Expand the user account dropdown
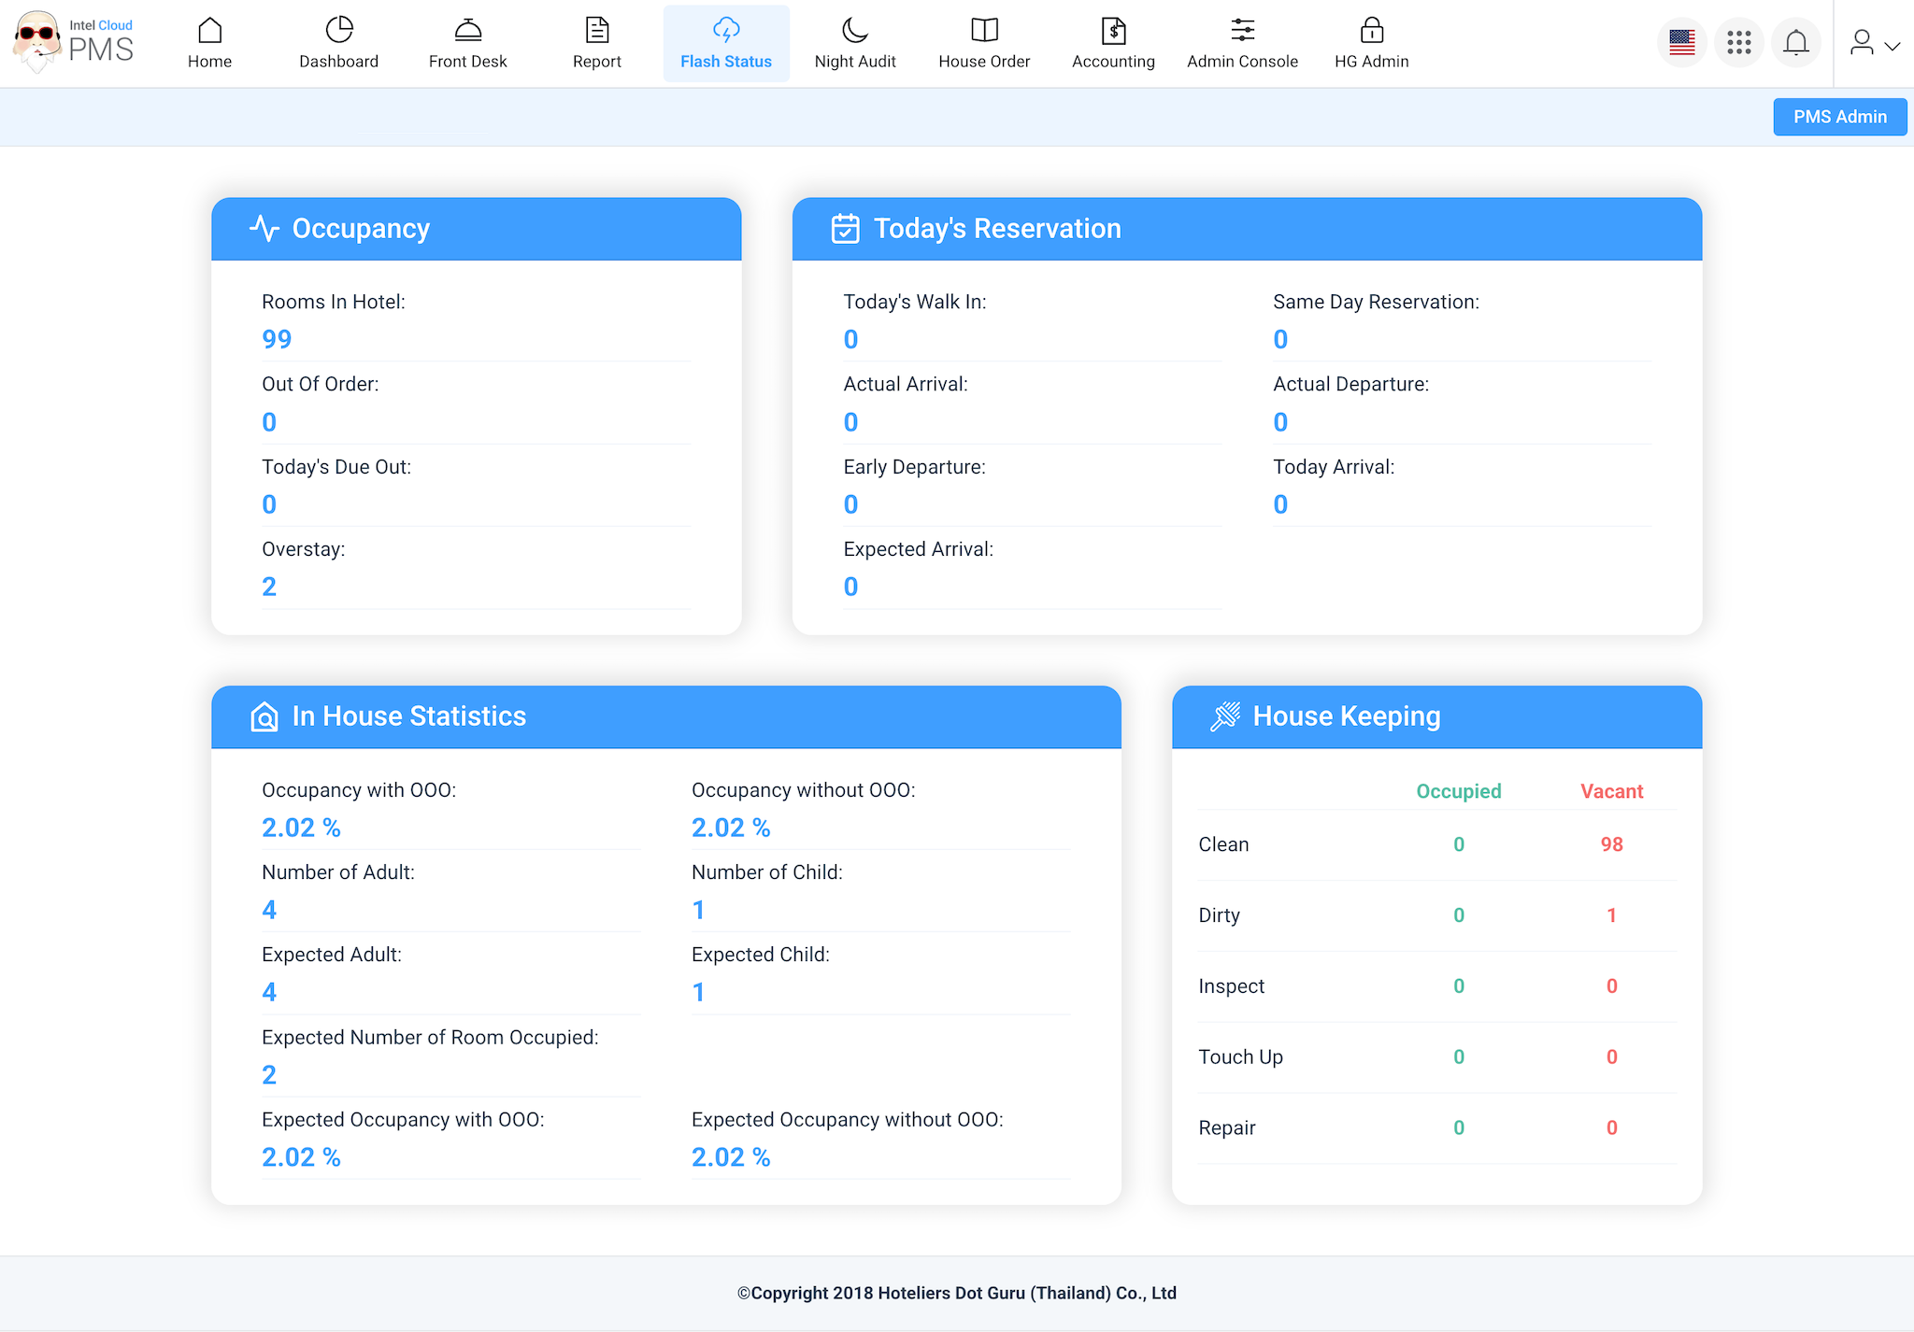The width and height of the screenshot is (1914, 1332). (x=1874, y=43)
